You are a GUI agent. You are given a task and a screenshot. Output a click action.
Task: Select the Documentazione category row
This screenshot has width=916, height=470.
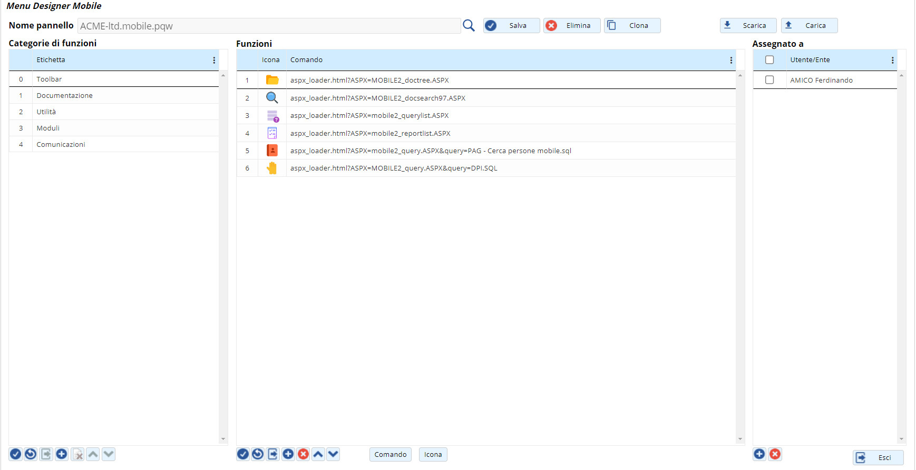tap(64, 96)
